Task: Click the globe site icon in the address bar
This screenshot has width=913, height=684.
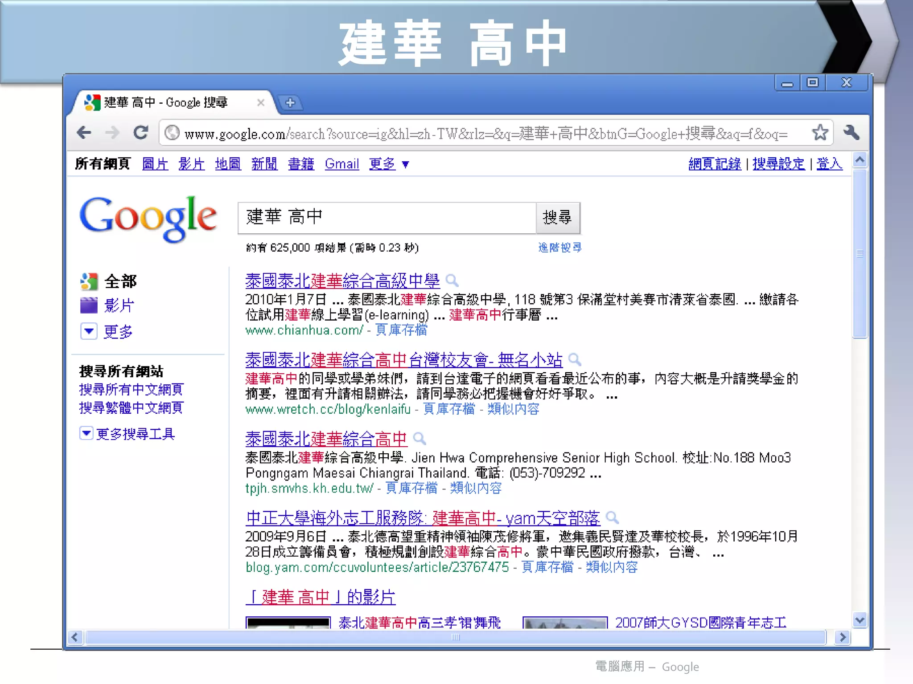Action: (x=172, y=133)
